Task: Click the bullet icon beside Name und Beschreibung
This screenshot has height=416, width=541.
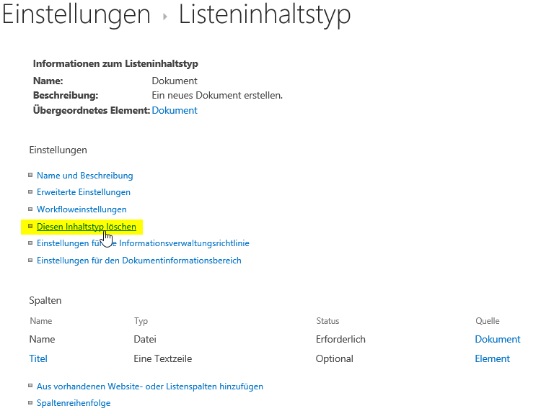Action: (30, 175)
